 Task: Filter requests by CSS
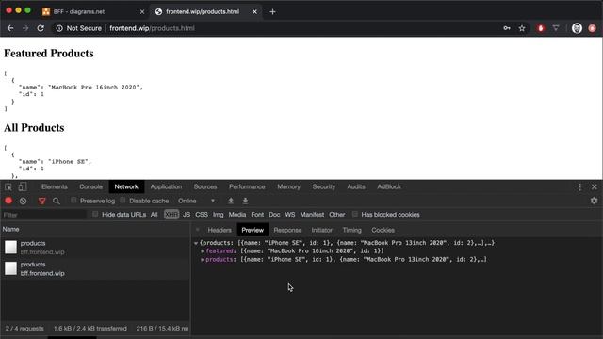coord(202,215)
